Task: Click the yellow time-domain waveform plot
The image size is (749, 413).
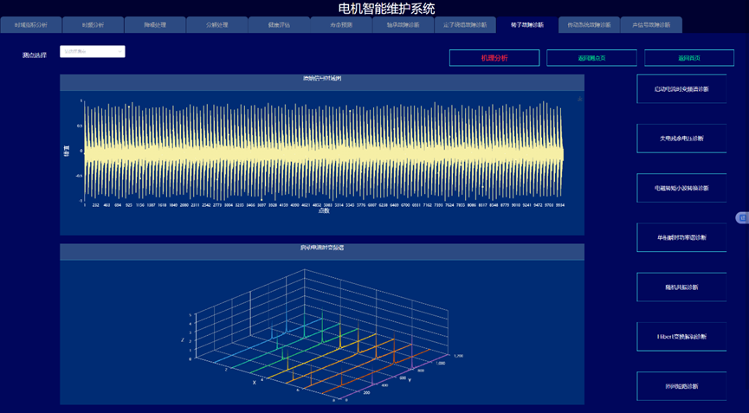Action: pyautogui.click(x=322, y=152)
